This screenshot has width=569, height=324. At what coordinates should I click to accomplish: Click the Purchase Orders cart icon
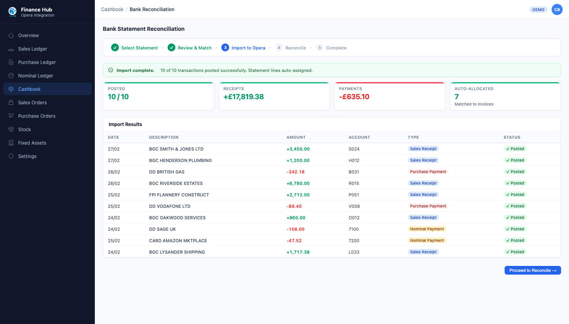click(x=11, y=116)
